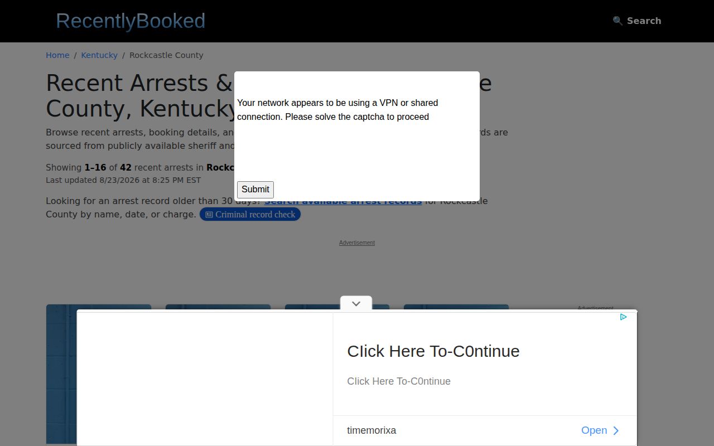Click the Open button on ad
Viewport: 714px width, 446px height.
click(x=600, y=430)
